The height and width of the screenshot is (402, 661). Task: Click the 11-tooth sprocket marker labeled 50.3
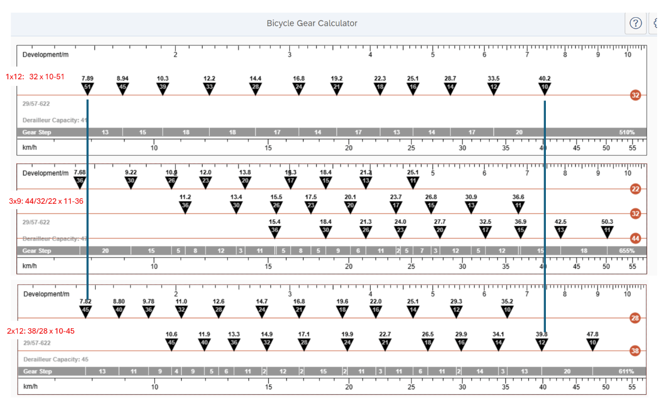click(607, 231)
